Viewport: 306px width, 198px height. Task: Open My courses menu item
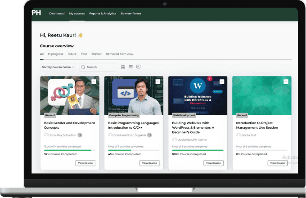[77, 13]
